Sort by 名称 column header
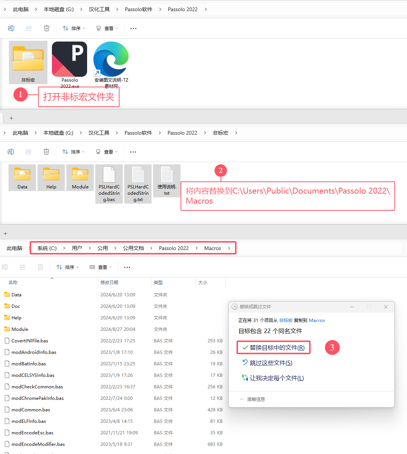 tap(13, 283)
